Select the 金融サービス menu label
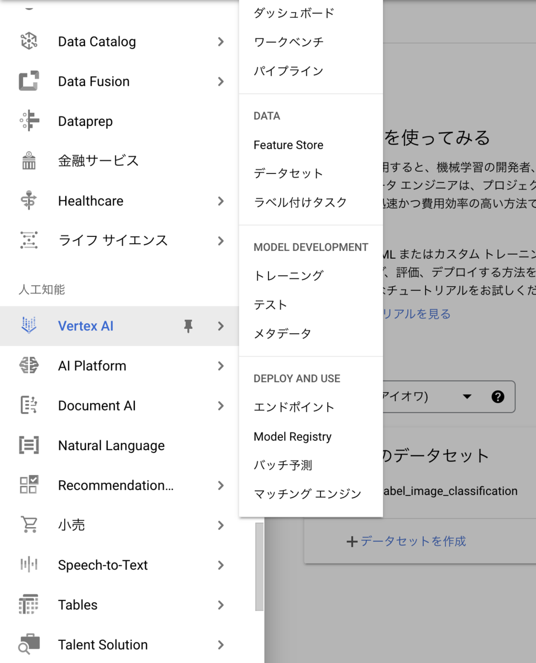536x663 pixels. click(x=98, y=161)
